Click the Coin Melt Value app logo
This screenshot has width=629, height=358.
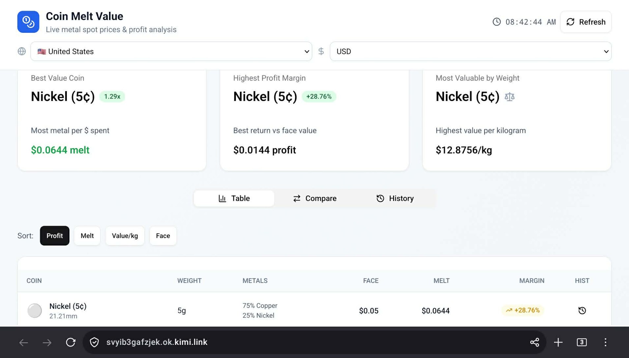pos(28,22)
